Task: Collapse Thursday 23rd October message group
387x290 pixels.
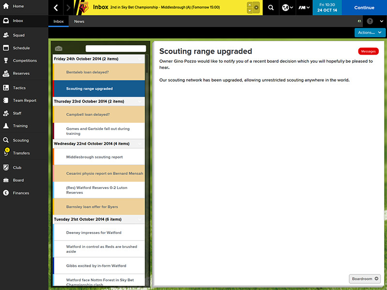Action: [x=140, y=101]
